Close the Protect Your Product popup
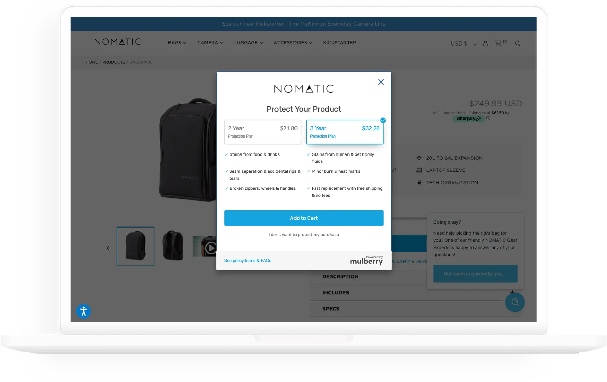Image resolution: width=607 pixels, height=382 pixels. [x=381, y=82]
